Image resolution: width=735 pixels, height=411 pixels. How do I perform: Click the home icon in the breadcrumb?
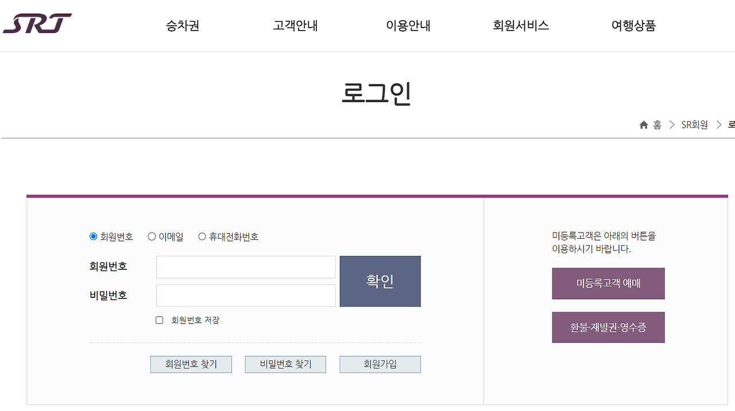(x=643, y=125)
